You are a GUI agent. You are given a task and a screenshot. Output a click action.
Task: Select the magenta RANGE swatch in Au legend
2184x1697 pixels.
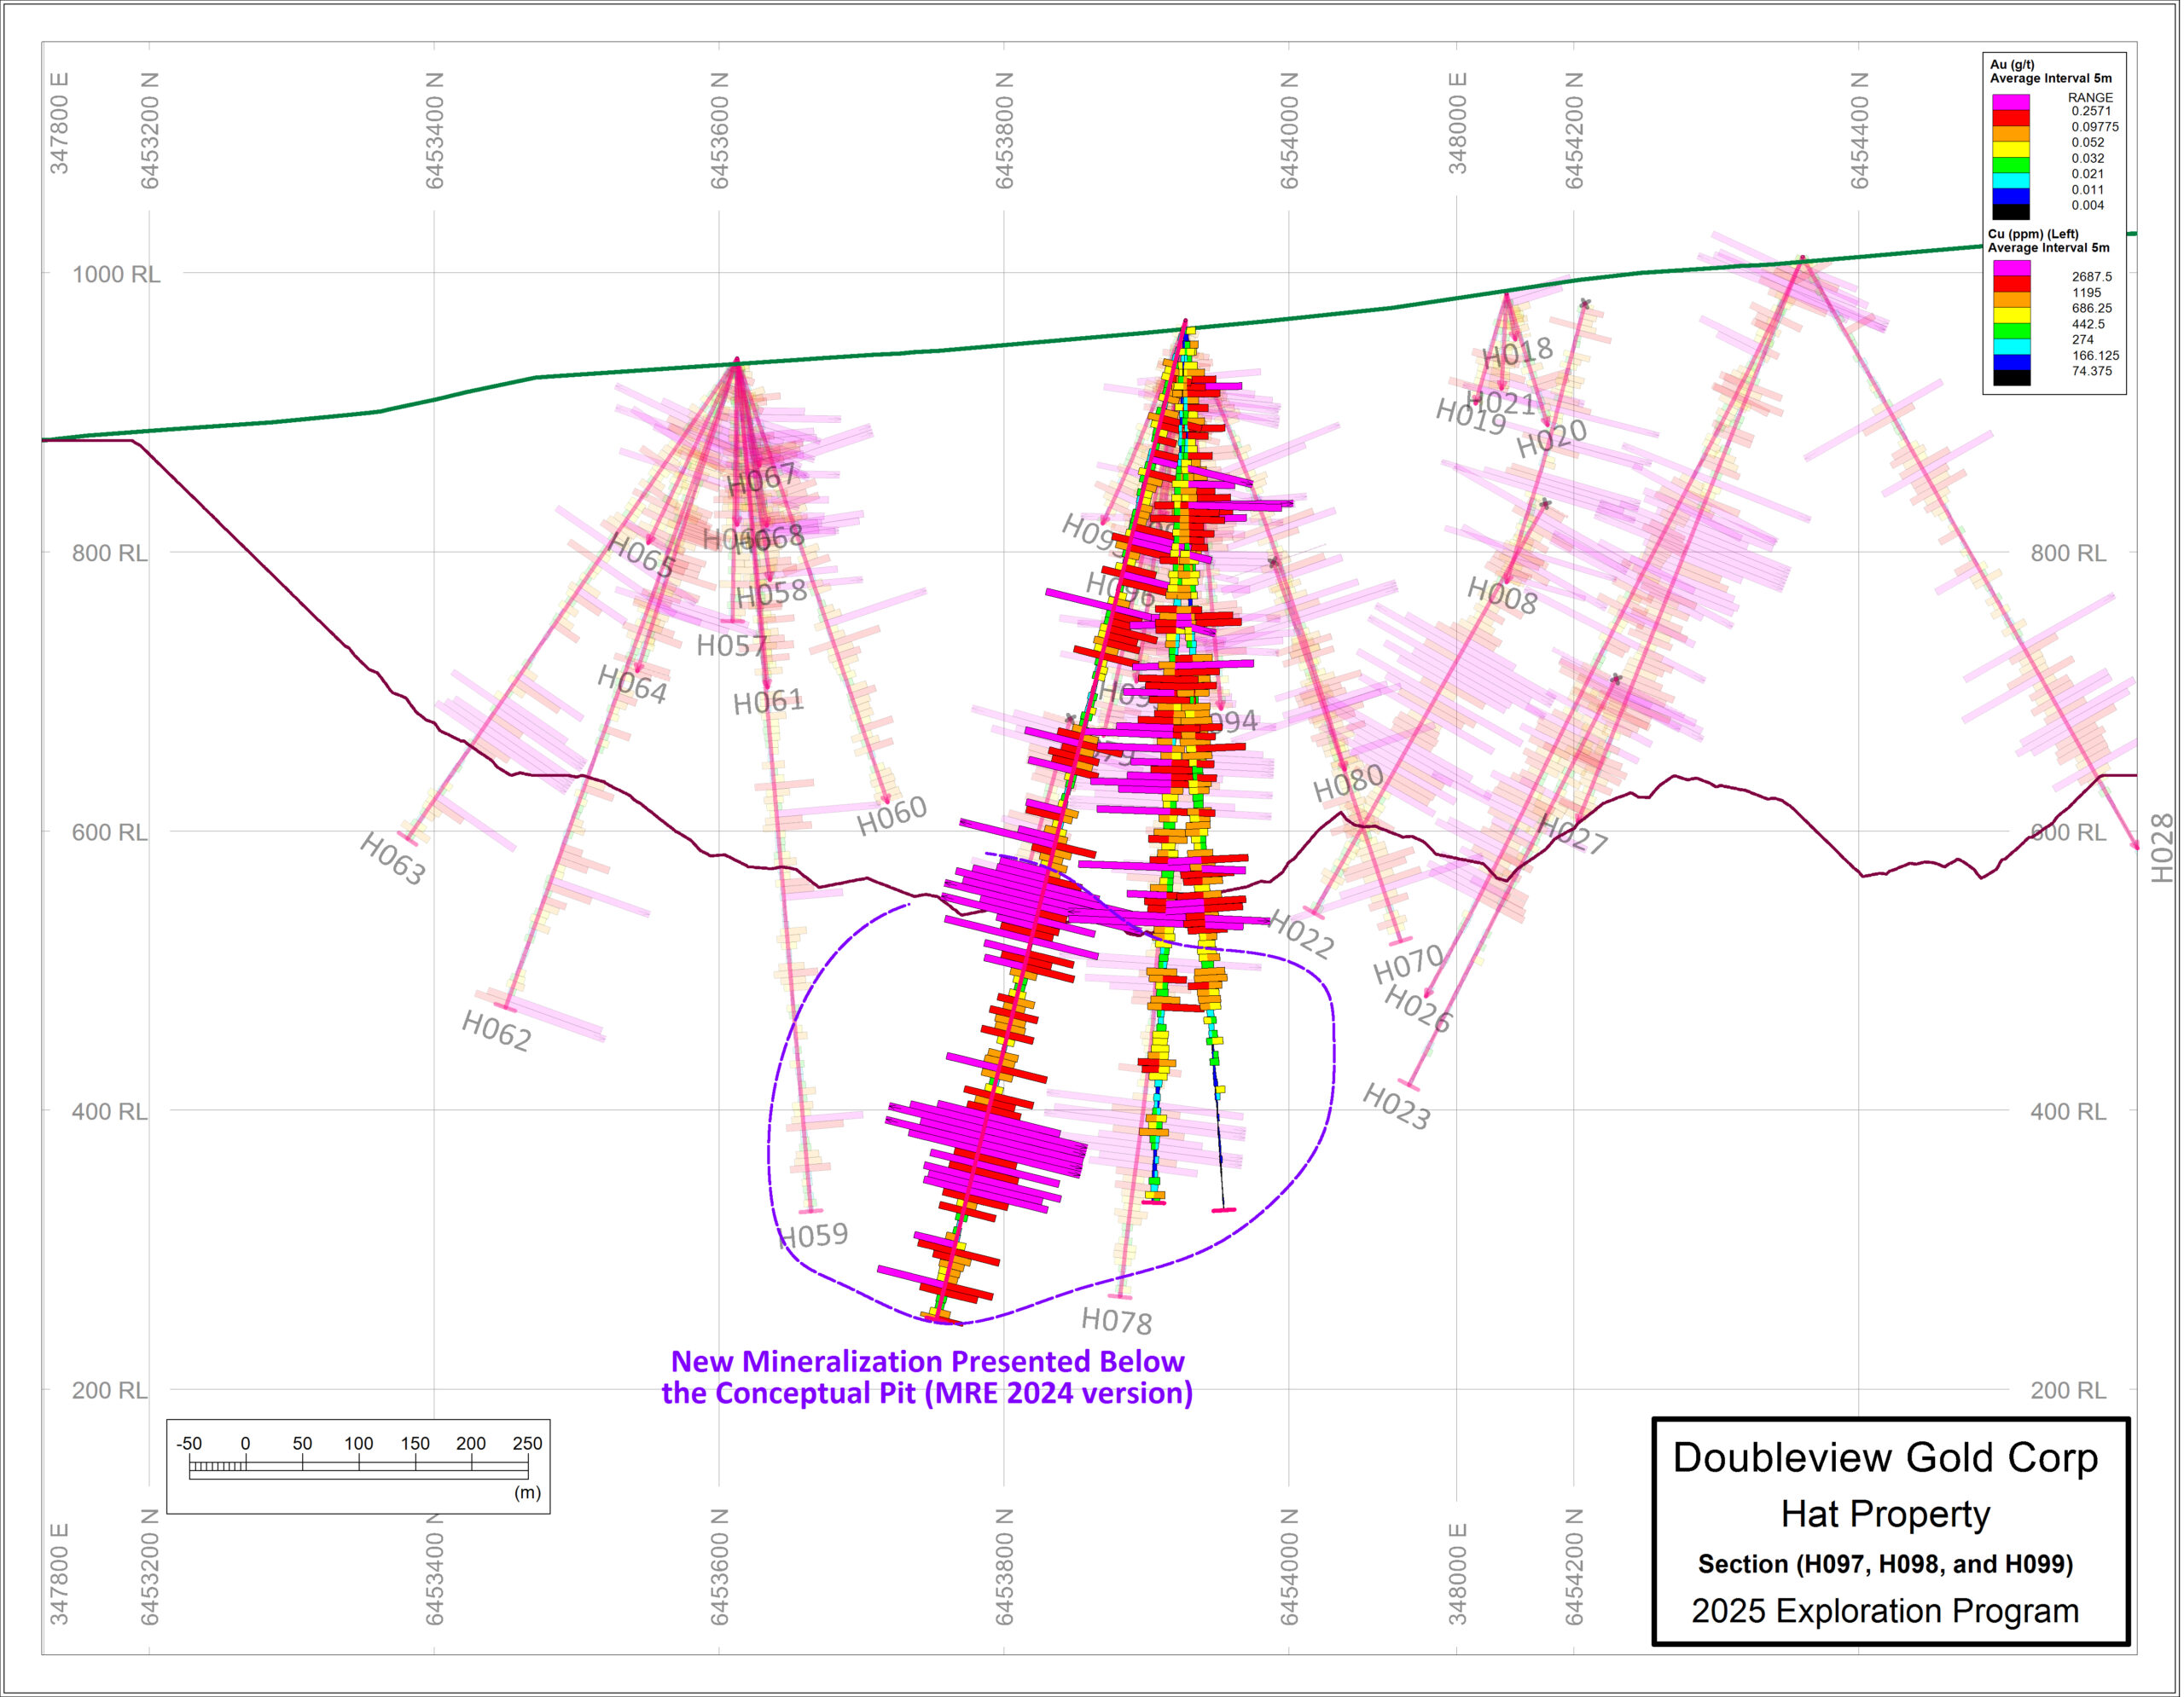2011,104
